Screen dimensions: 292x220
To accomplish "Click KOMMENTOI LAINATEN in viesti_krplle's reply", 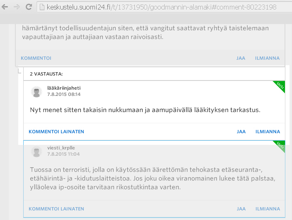I will 56,209.
